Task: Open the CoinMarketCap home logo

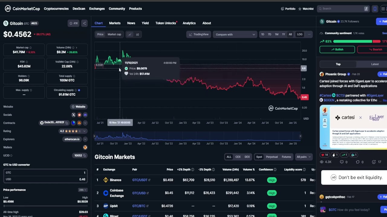Action: (x=22, y=8)
